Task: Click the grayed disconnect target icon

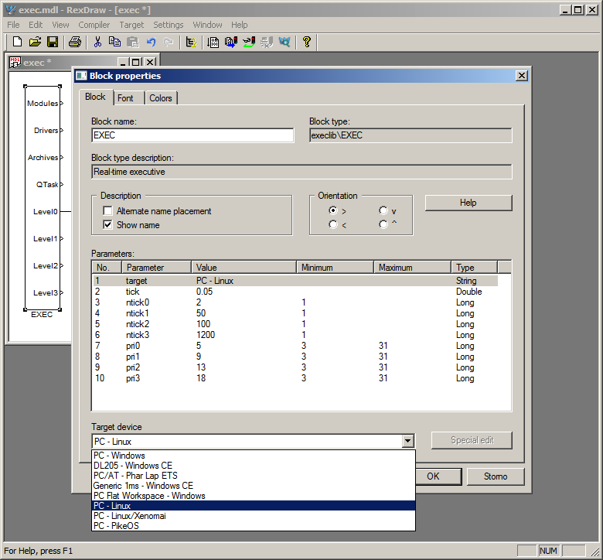Action: (267, 42)
